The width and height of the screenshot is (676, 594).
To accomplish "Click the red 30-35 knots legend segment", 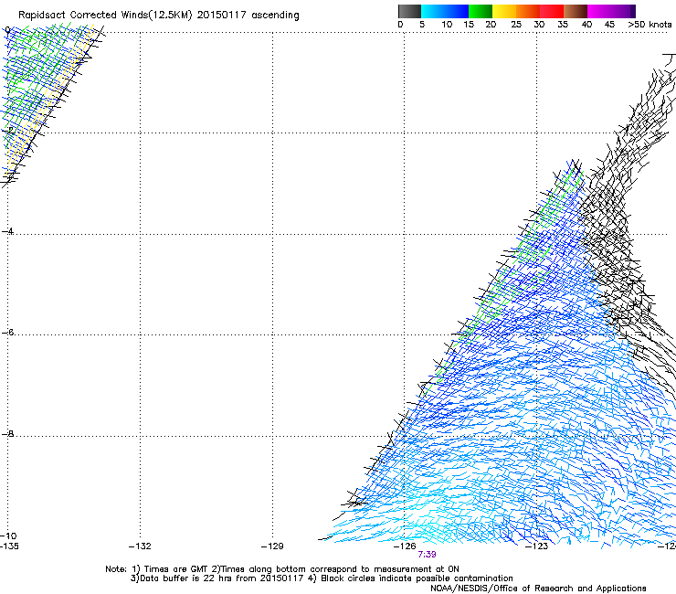I will 552,11.
